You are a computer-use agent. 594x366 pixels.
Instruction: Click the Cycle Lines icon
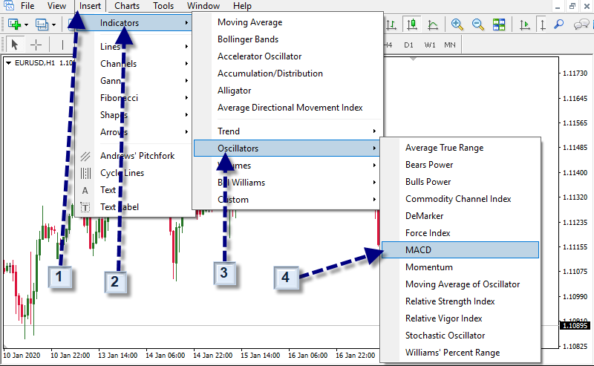point(85,173)
